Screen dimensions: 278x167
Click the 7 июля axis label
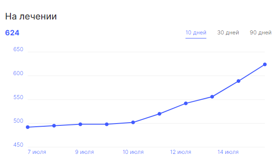click(x=37, y=152)
